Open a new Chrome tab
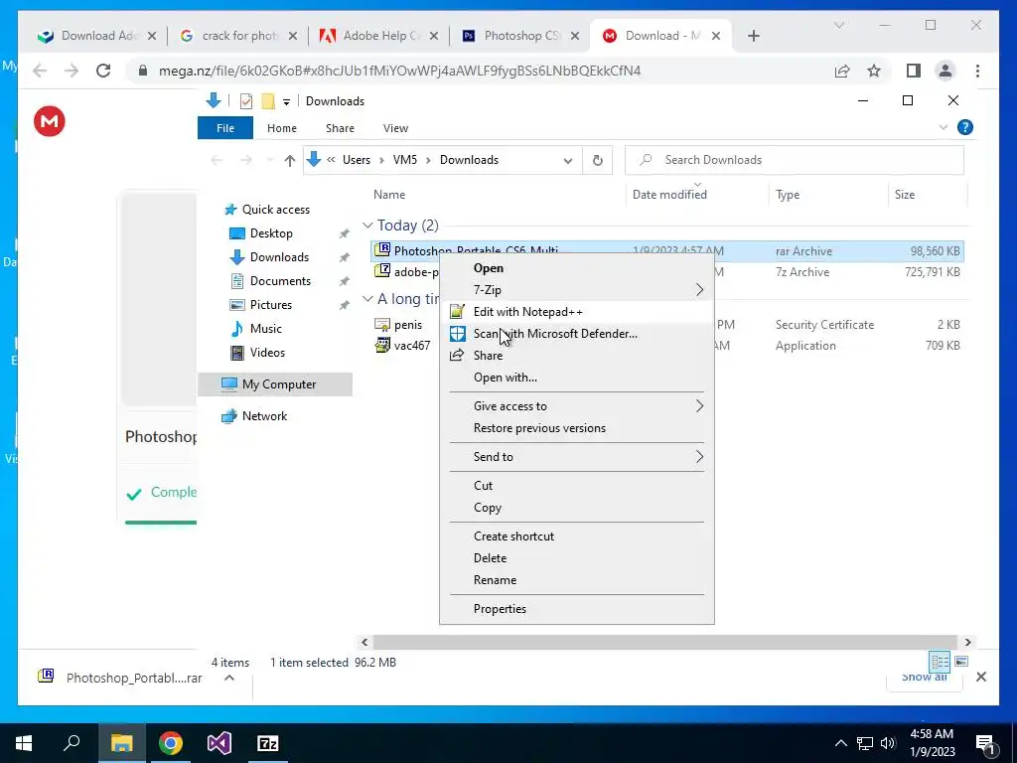 click(753, 36)
